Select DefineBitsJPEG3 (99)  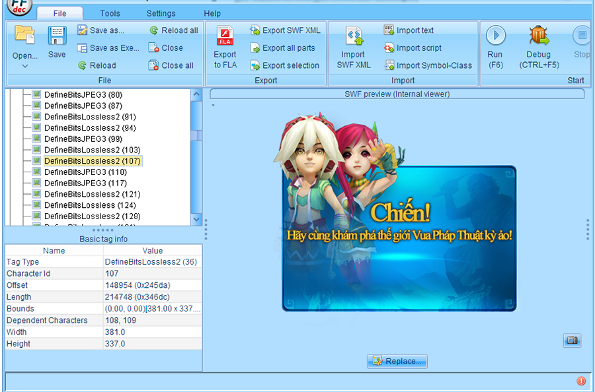point(83,139)
